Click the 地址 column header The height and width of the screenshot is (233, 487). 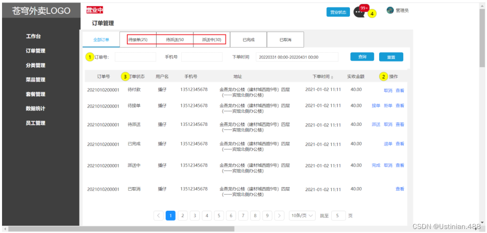(238, 77)
